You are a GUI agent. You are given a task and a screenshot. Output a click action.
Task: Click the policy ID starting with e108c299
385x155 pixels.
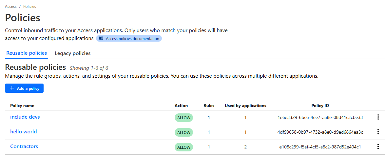click(320, 147)
